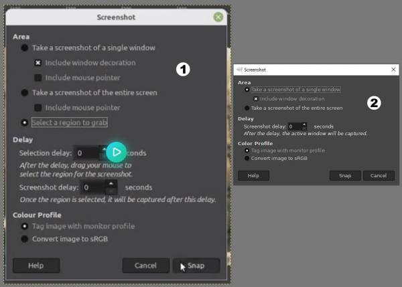Click the Selection delay input field
This screenshot has width=402, height=287.
[x=86, y=153]
